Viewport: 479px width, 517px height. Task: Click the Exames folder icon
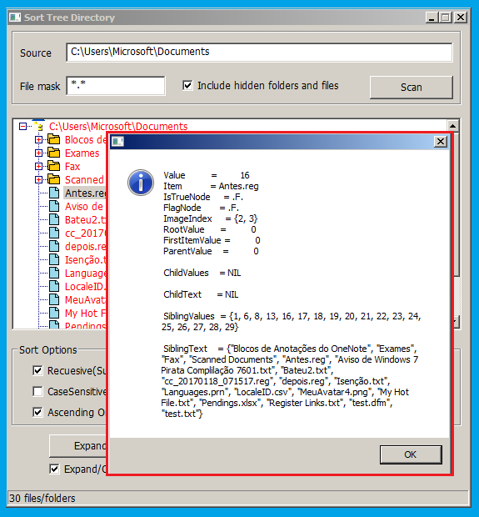(53, 153)
